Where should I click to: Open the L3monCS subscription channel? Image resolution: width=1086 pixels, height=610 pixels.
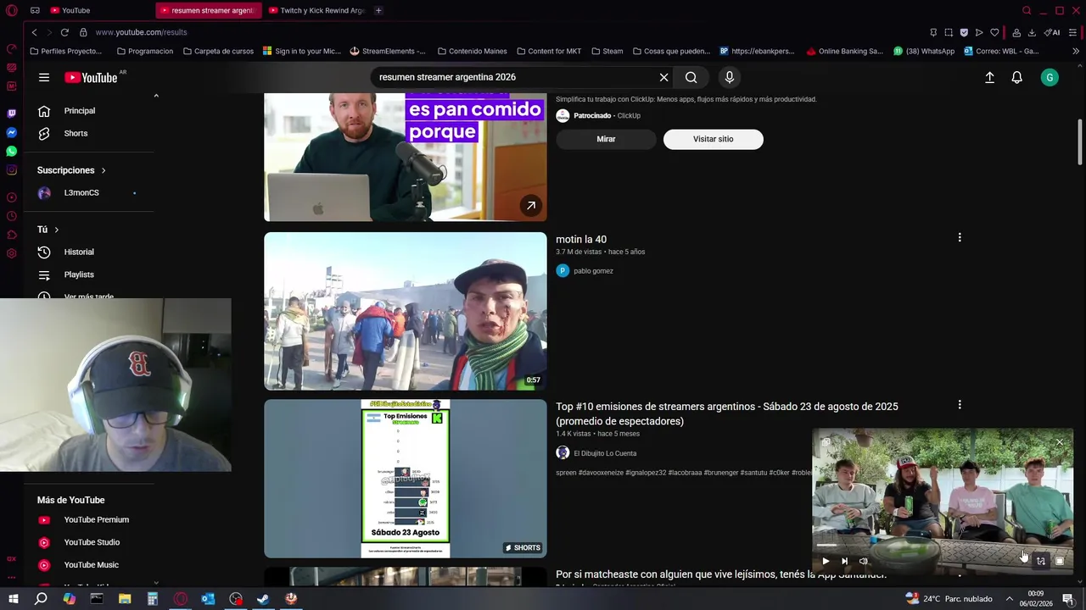point(81,192)
